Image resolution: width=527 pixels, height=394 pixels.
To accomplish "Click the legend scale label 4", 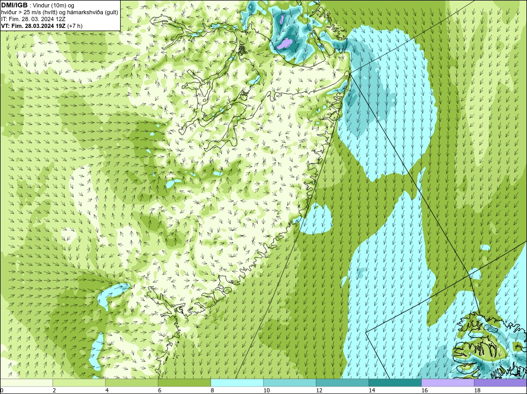I will (x=107, y=390).
